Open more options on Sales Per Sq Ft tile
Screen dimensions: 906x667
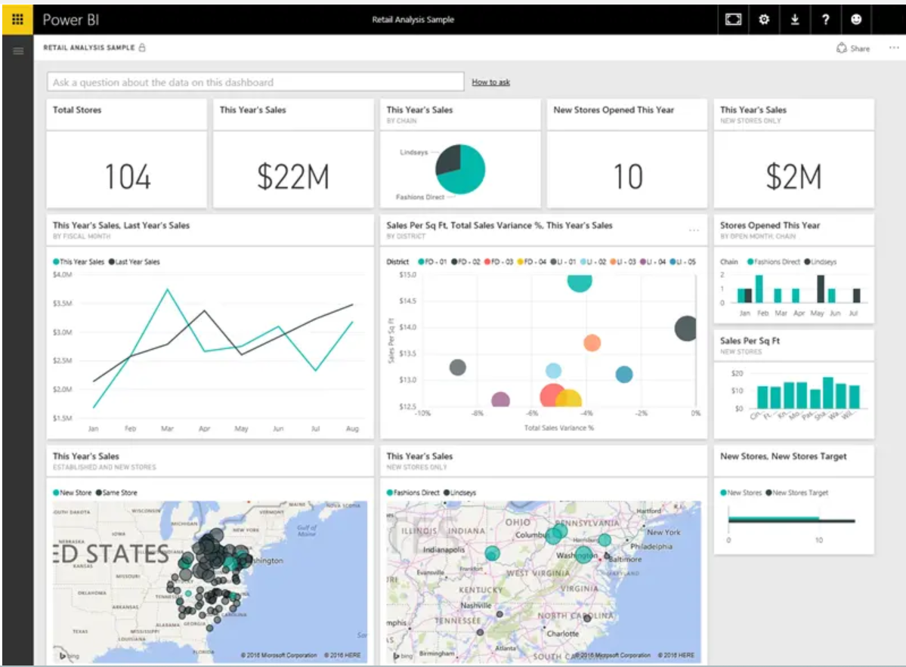pyautogui.click(x=694, y=230)
